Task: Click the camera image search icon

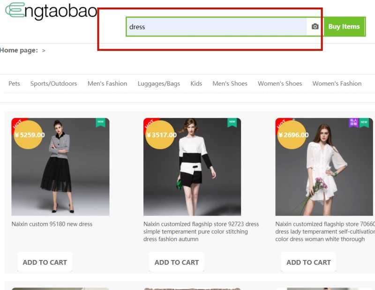Action: [315, 27]
